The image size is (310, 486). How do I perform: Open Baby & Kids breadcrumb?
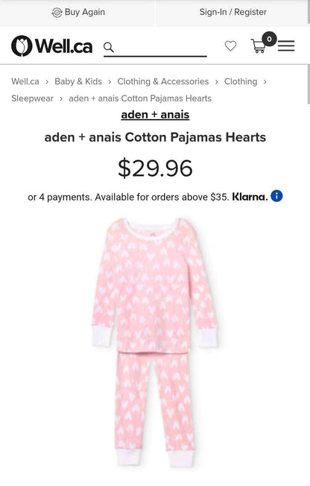78,81
